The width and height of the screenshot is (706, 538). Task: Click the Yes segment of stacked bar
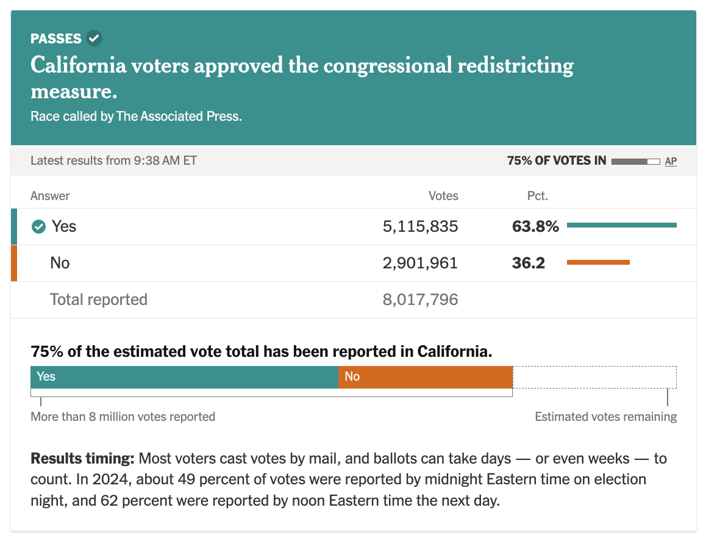(184, 377)
